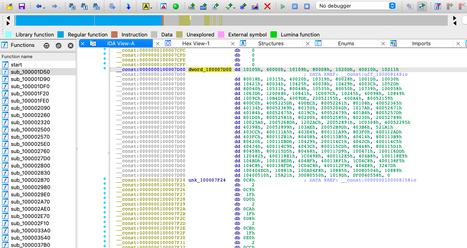This screenshot has height=248, width=467.
Task: Start debugging with the green play icon
Action: 283,6
